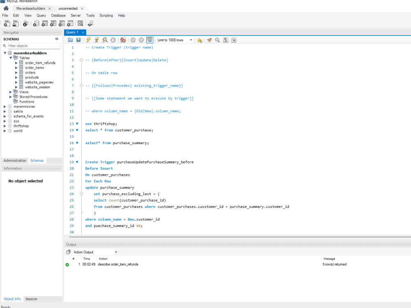Expand the orders table
This screenshot has height=308, width=411.
(x=16, y=73)
